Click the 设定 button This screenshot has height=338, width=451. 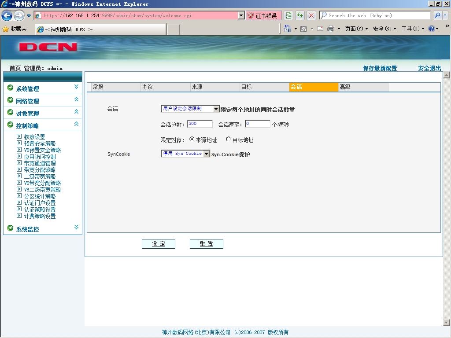point(159,244)
